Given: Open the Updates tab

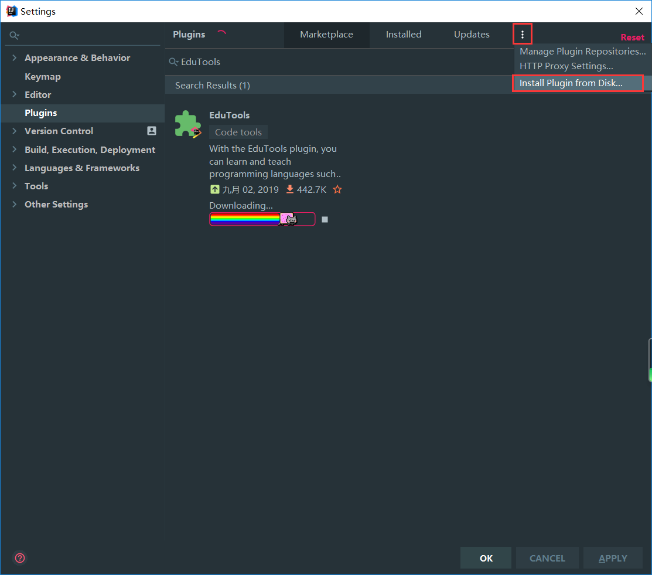Looking at the screenshot, I should (x=472, y=35).
